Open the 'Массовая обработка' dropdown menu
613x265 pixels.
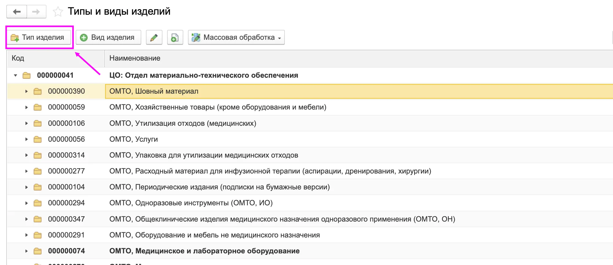[x=236, y=37]
